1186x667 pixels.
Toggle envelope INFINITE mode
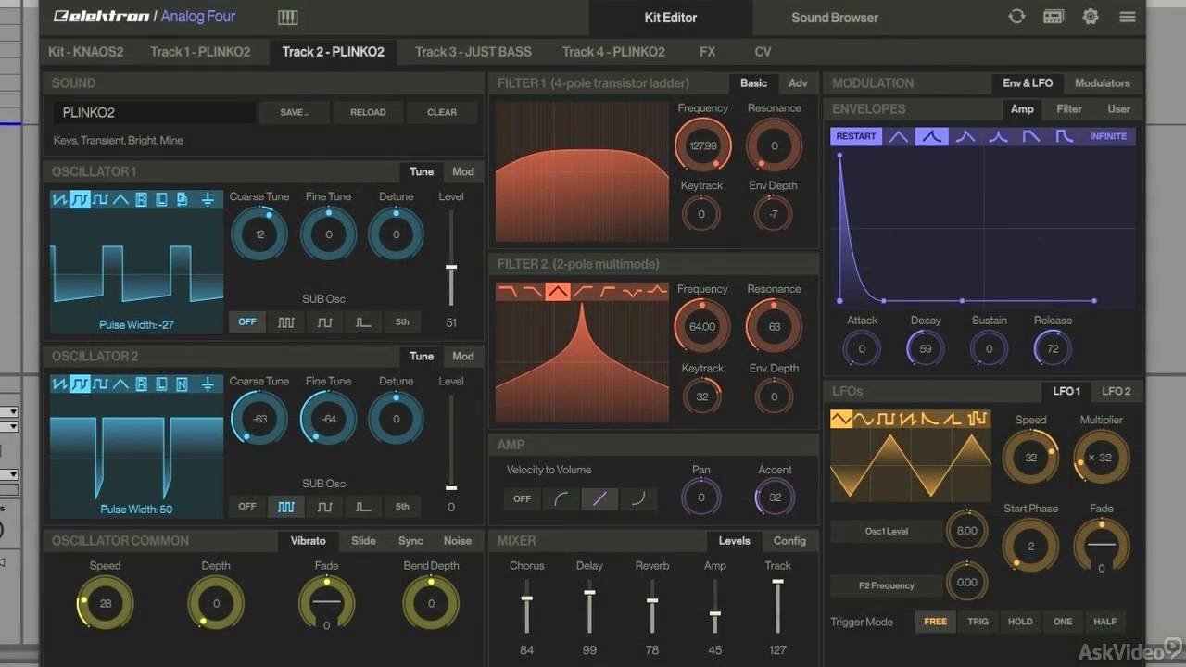(1108, 136)
